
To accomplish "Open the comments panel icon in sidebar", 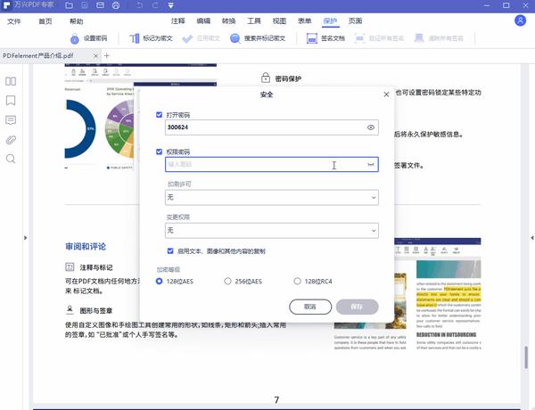I will click(x=11, y=120).
